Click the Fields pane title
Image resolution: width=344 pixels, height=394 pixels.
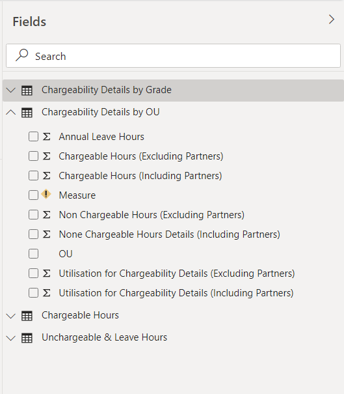[x=29, y=21]
